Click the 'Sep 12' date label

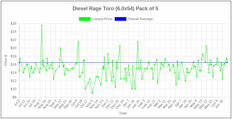coord(58,103)
